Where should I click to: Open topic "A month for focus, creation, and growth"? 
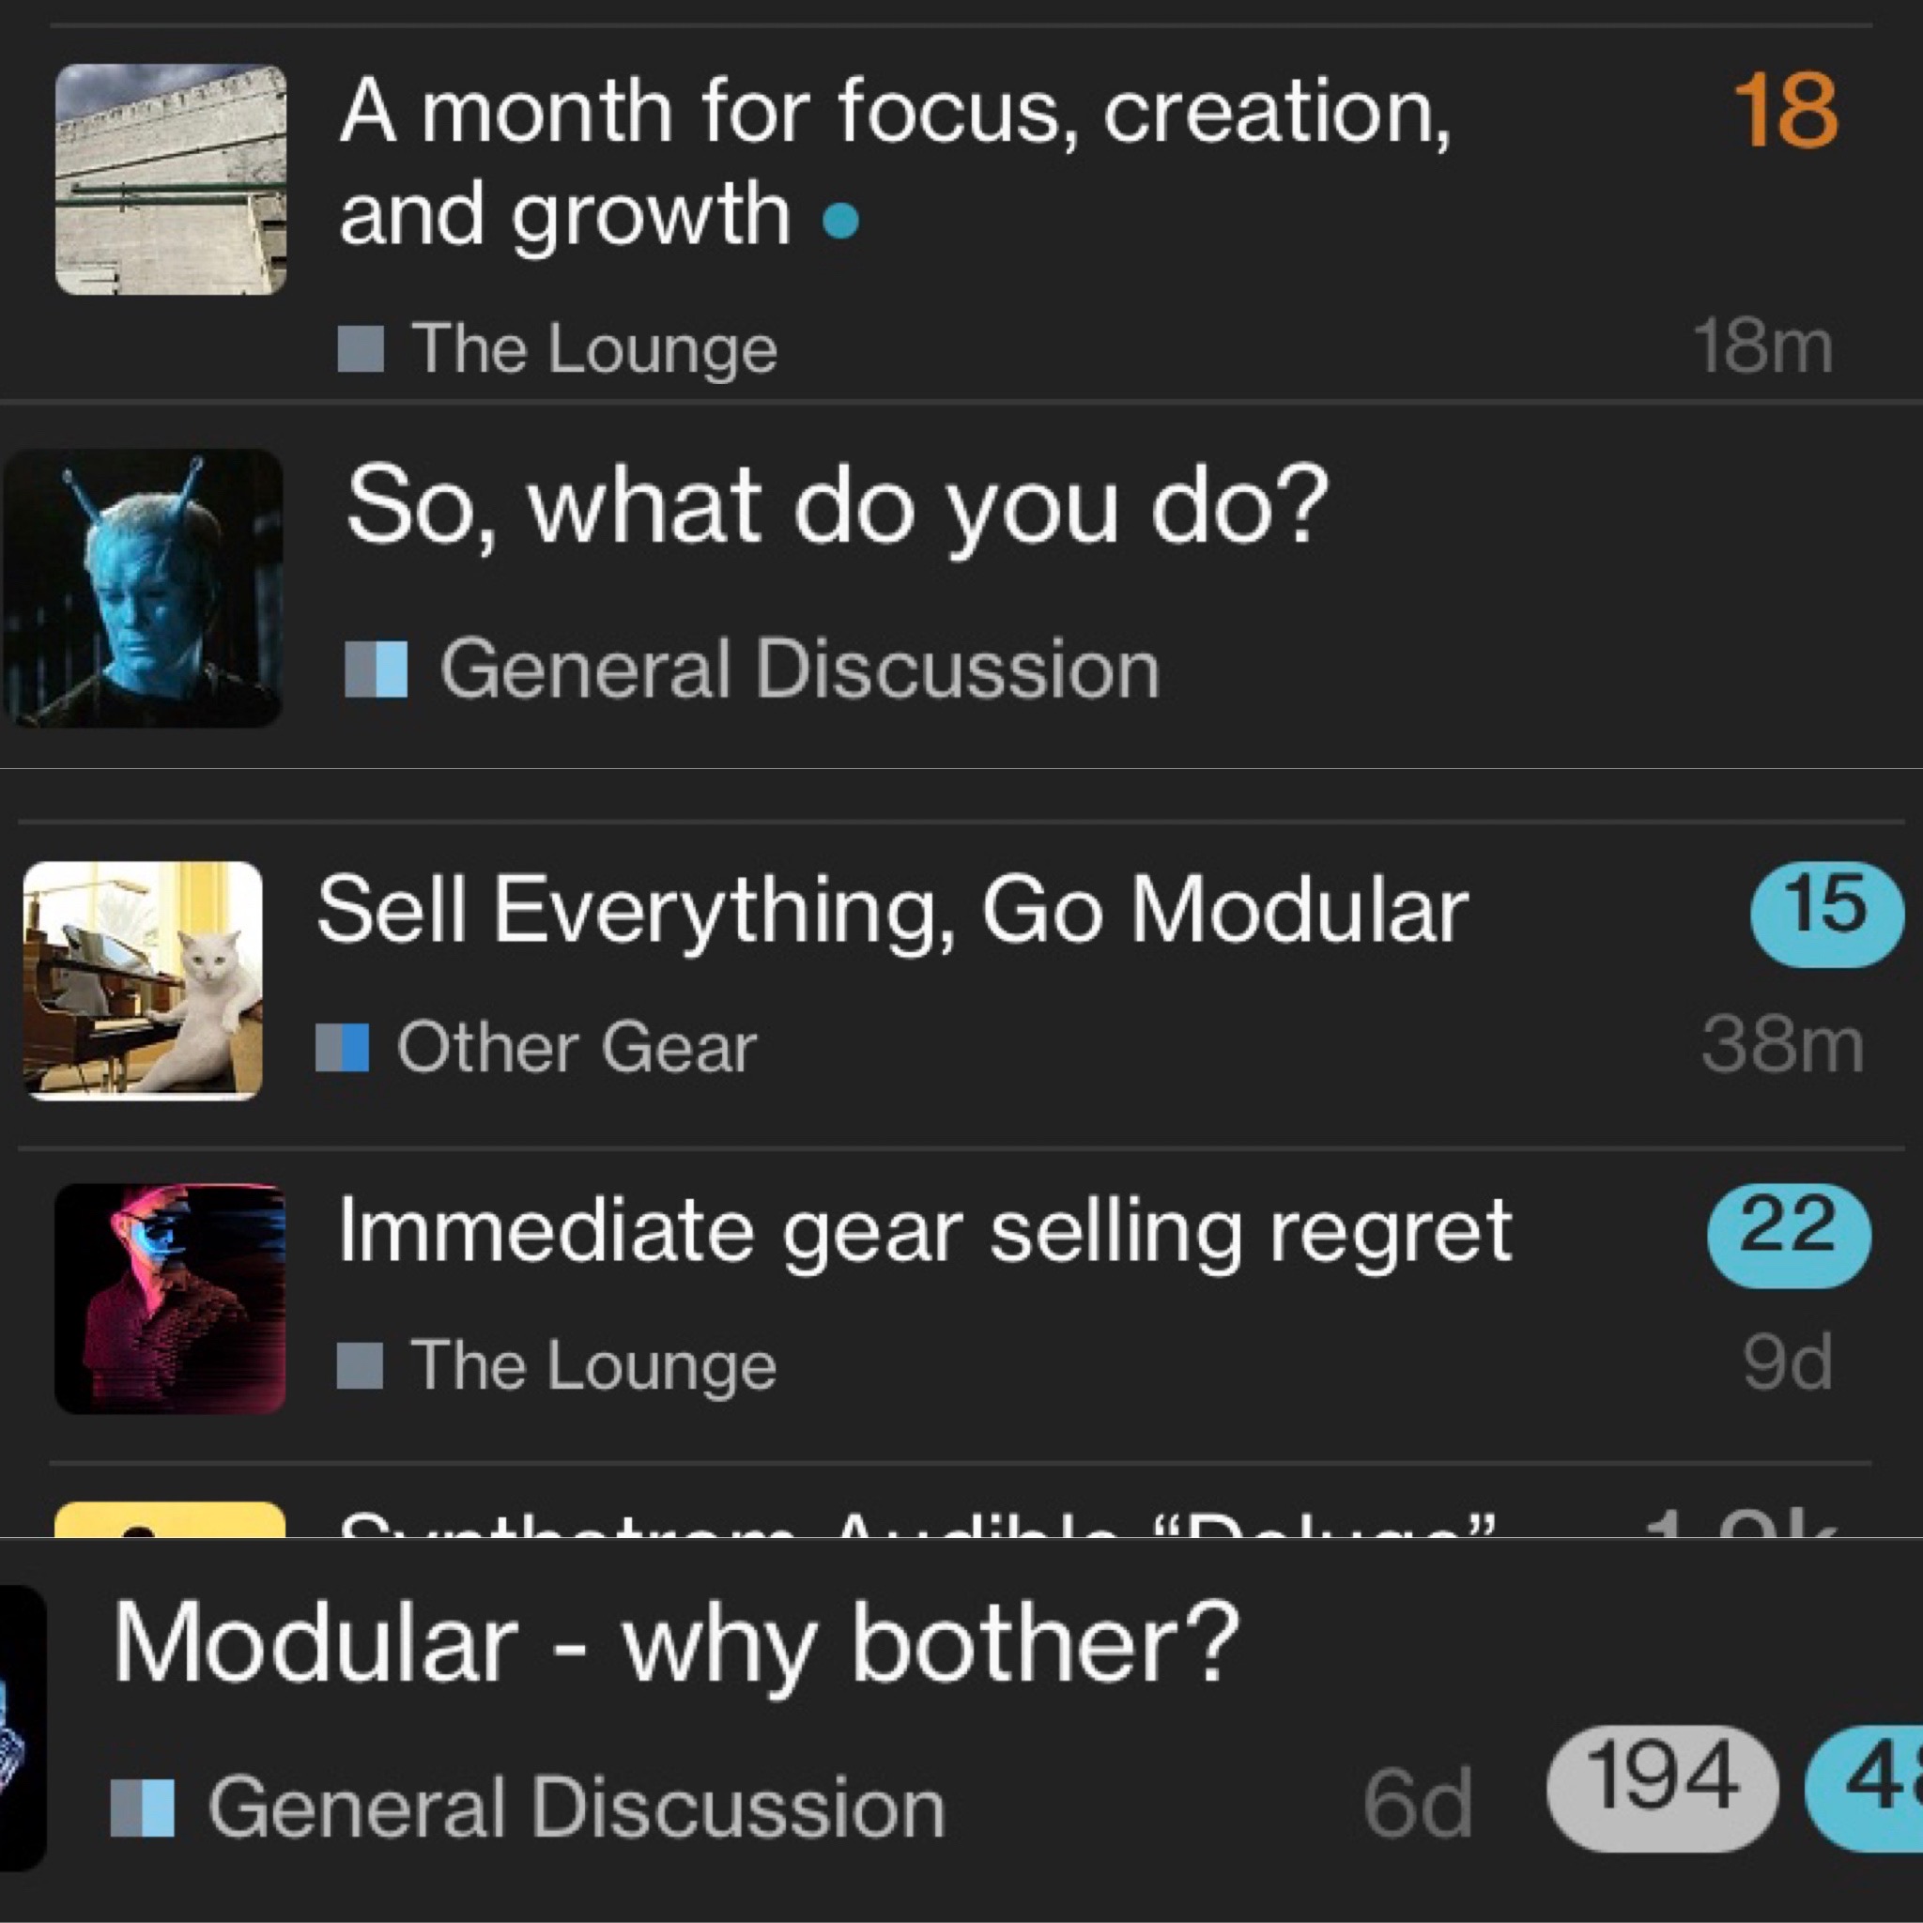tap(896, 162)
